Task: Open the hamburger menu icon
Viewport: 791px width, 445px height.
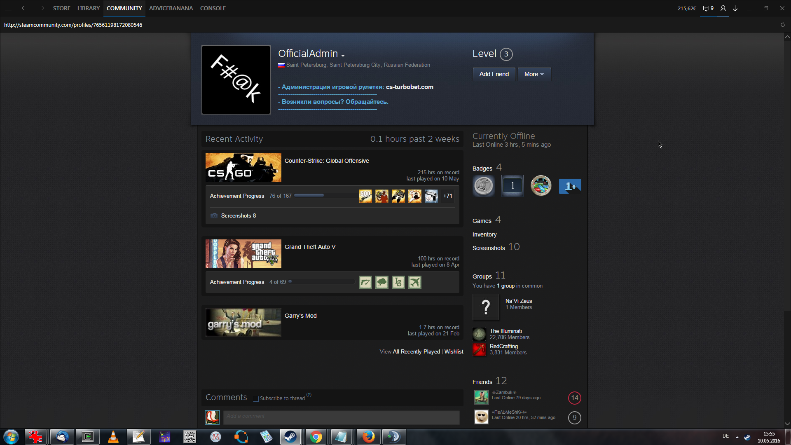Action: coord(8,8)
